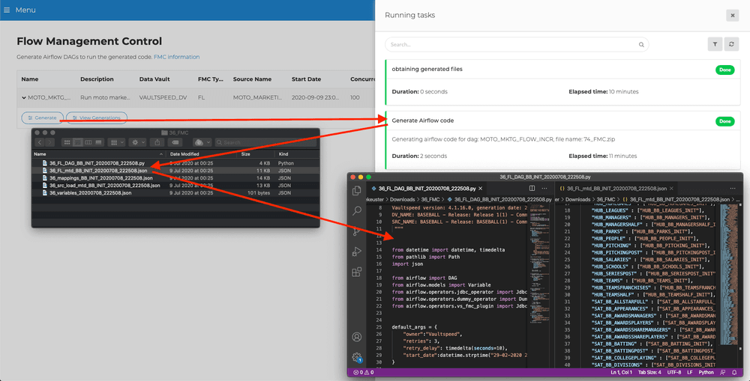Image resolution: width=750 pixels, height=381 pixels.
Task: Finder: switch to icon view
Action: point(67,142)
